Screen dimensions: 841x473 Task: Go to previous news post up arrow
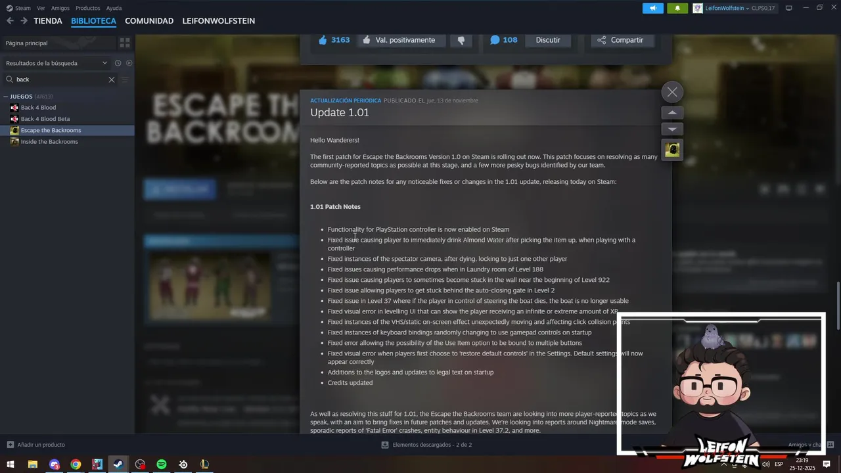click(672, 112)
